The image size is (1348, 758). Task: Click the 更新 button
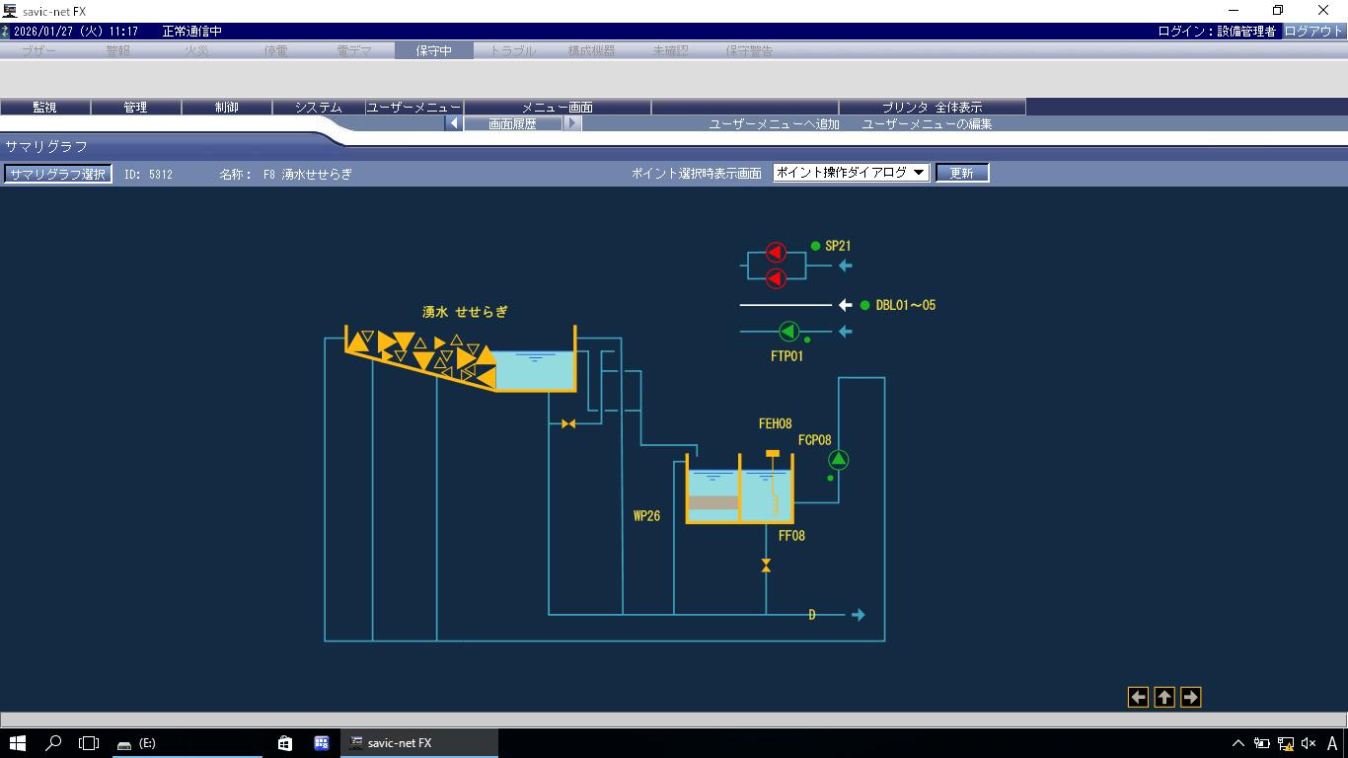(961, 173)
